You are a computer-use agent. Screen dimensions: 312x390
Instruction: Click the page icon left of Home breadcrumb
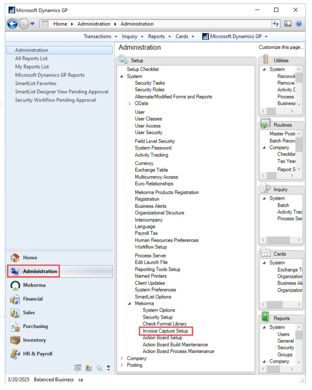point(45,24)
